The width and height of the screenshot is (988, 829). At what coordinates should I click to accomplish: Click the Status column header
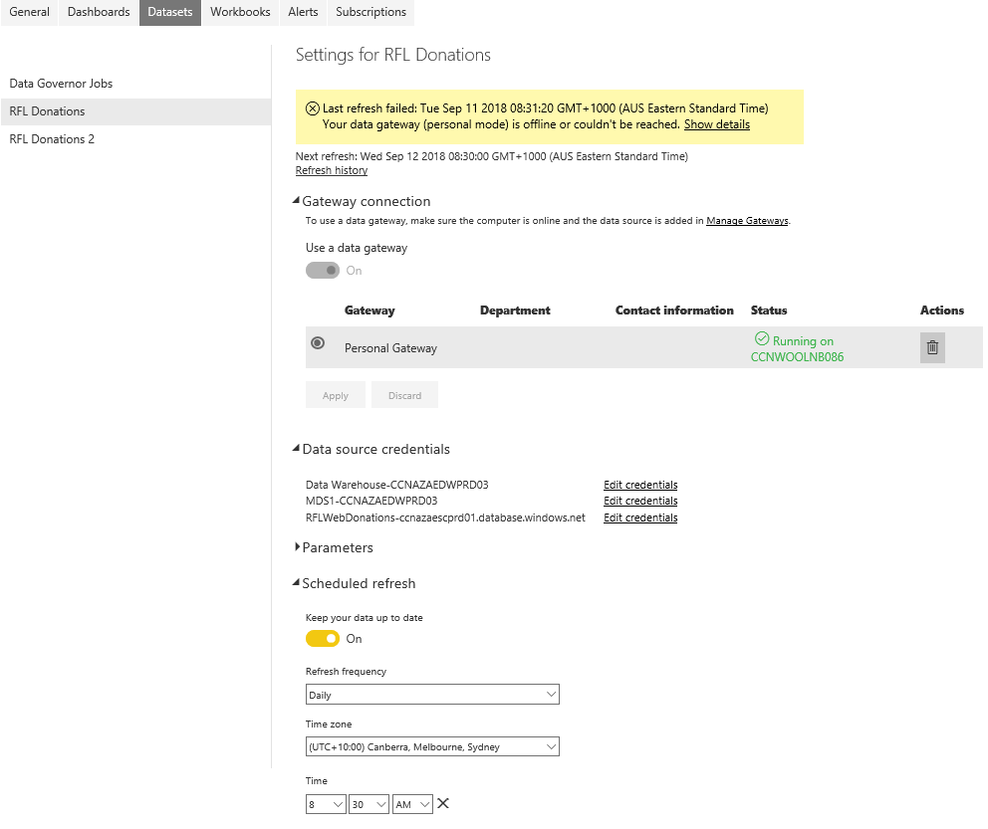[769, 311]
